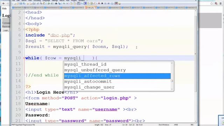Screen dimensions: 224x126
Task: Collapse the head fold marker on line 2
Action: 24,12
